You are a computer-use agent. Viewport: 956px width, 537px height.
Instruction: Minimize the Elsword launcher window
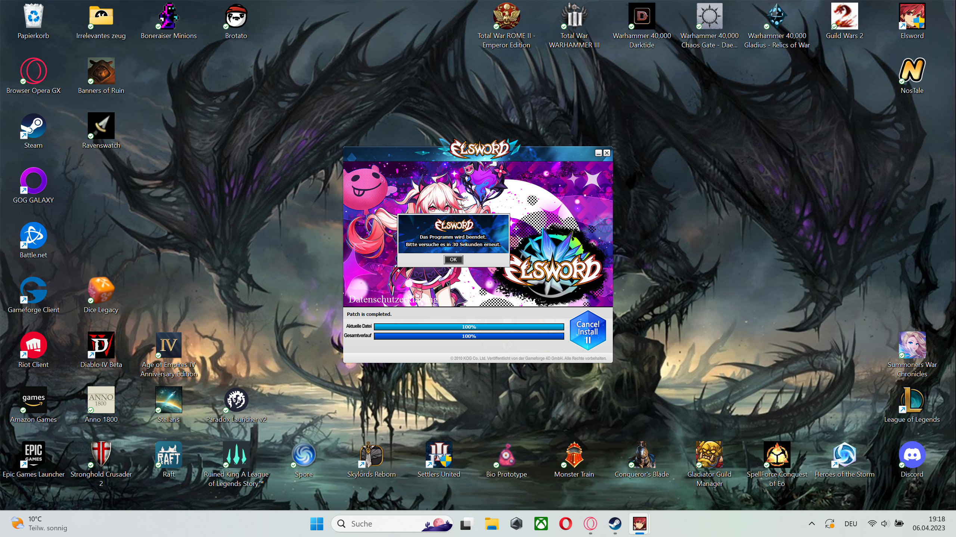click(x=598, y=153)
